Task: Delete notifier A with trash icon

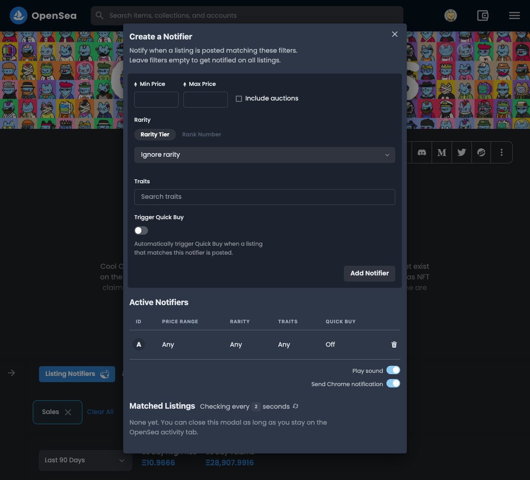Action: (394, 345)
